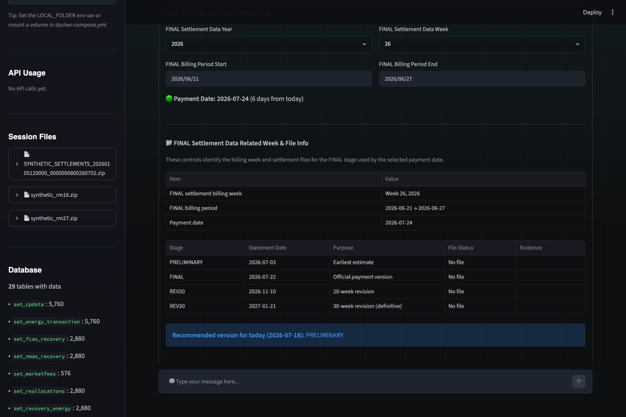Click the Item column header

tap(274, 179)
